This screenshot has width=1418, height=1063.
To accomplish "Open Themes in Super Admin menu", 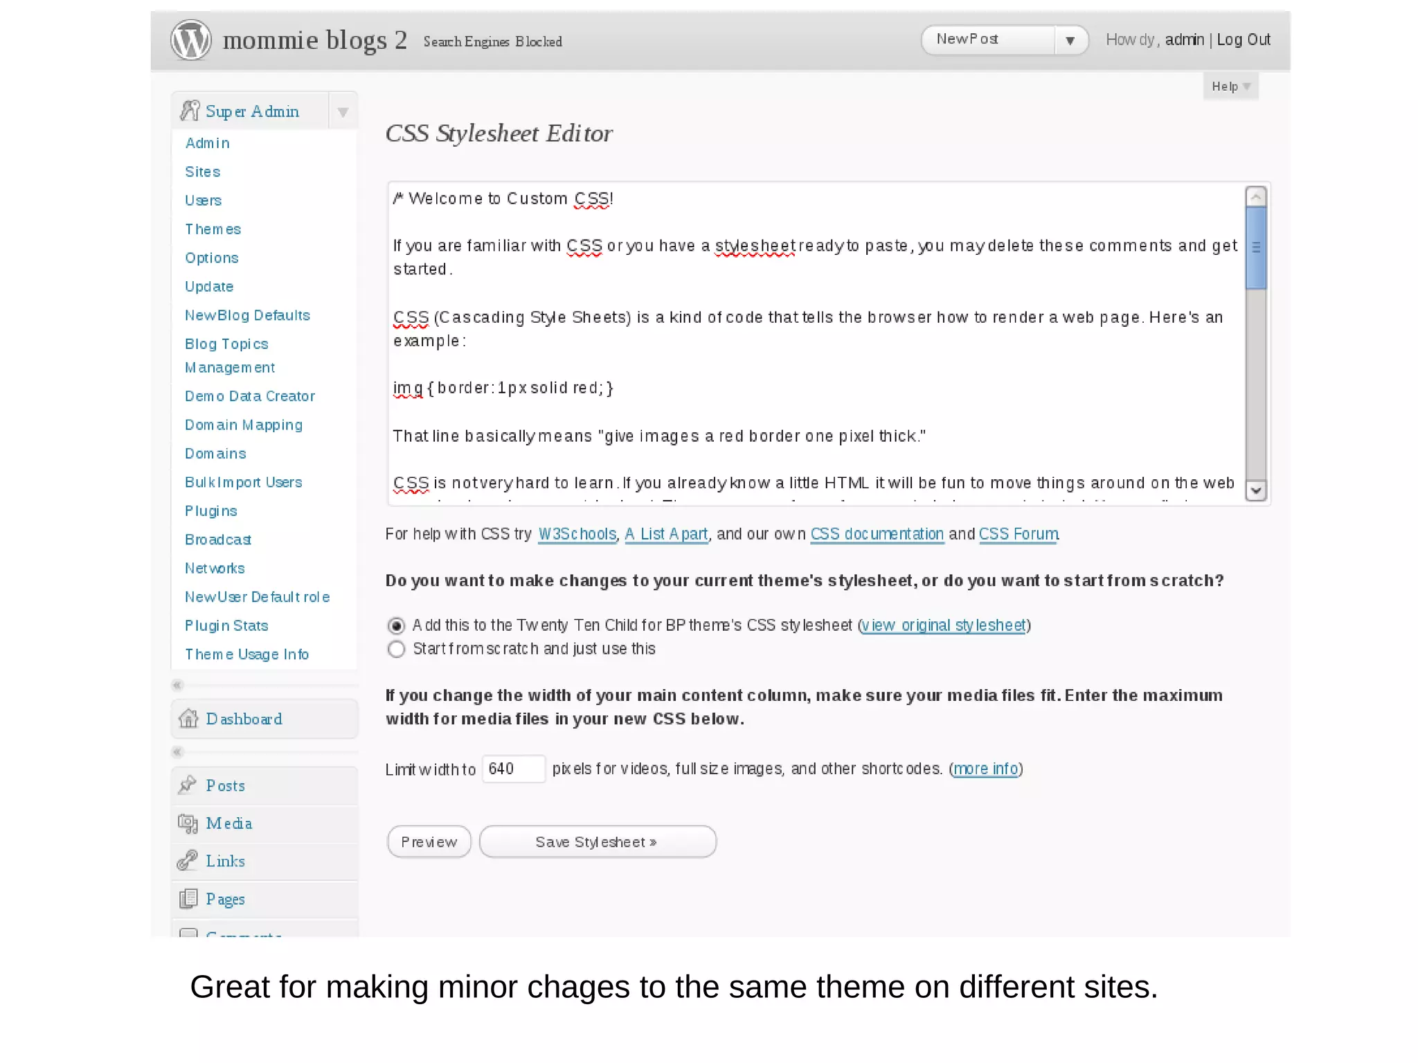I will [213, 229].
